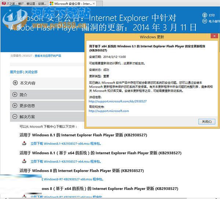
Task: Click the 展开全部 link
Action: (x=16, y=72)
